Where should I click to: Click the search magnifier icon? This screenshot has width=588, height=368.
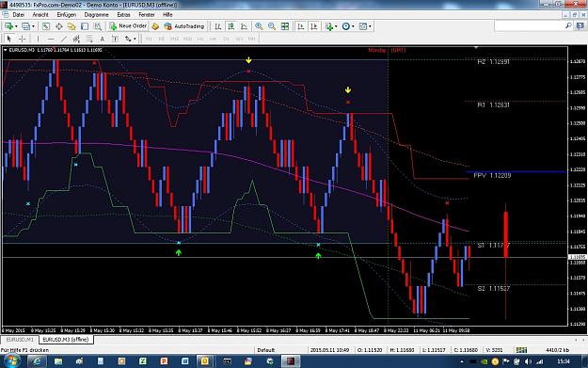tap(568, 25)
